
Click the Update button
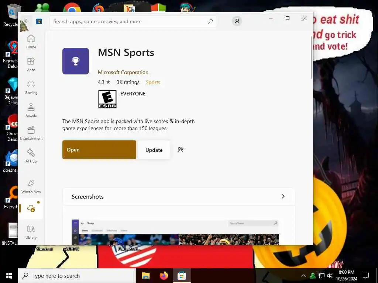click(154, 150)
